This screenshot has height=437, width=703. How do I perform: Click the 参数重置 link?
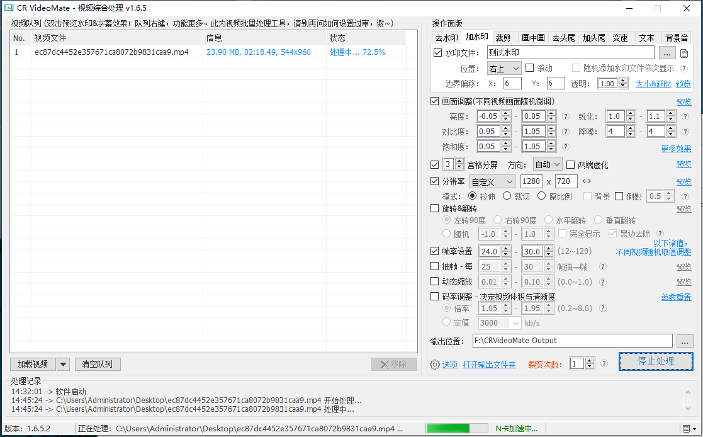[676, 297]
